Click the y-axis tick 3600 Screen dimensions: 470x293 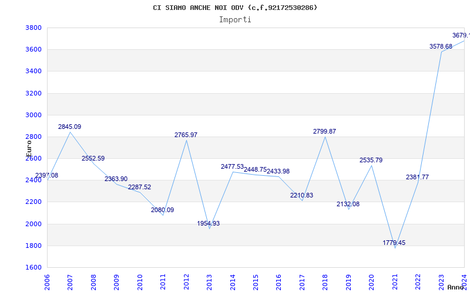(x=33, y=50)
